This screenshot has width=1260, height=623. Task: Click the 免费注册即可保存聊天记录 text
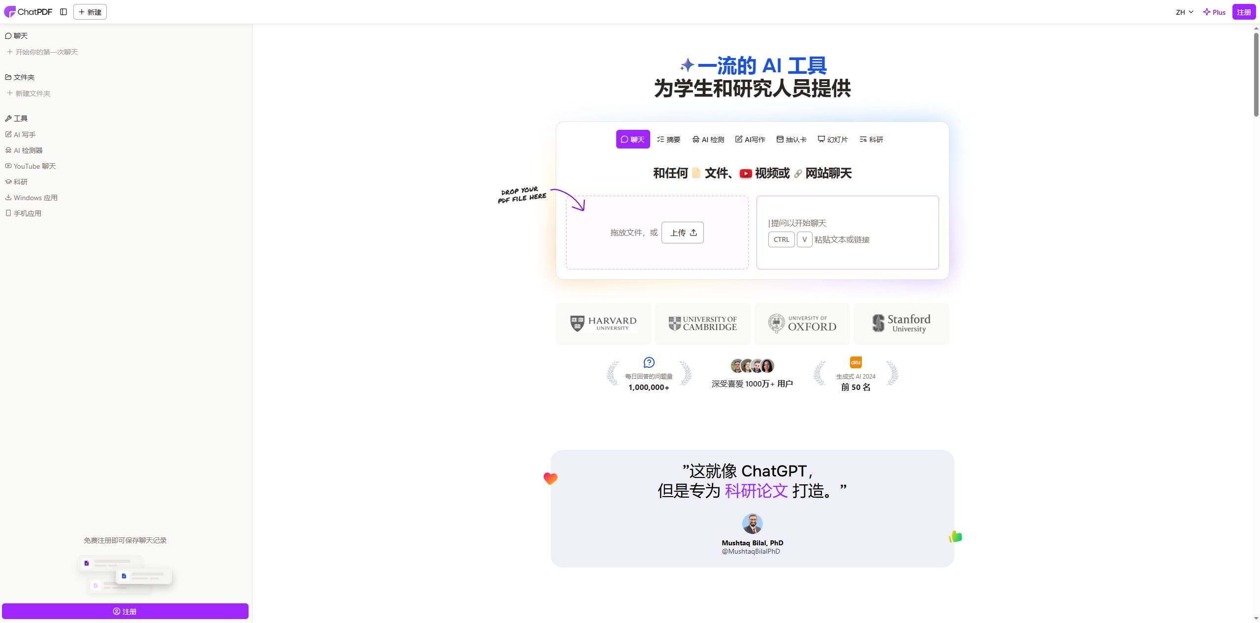point(125,540)
